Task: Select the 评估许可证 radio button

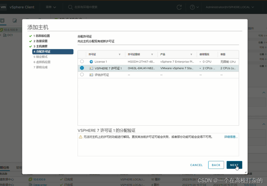Action: pyautogui.click(x=82, y=75)
